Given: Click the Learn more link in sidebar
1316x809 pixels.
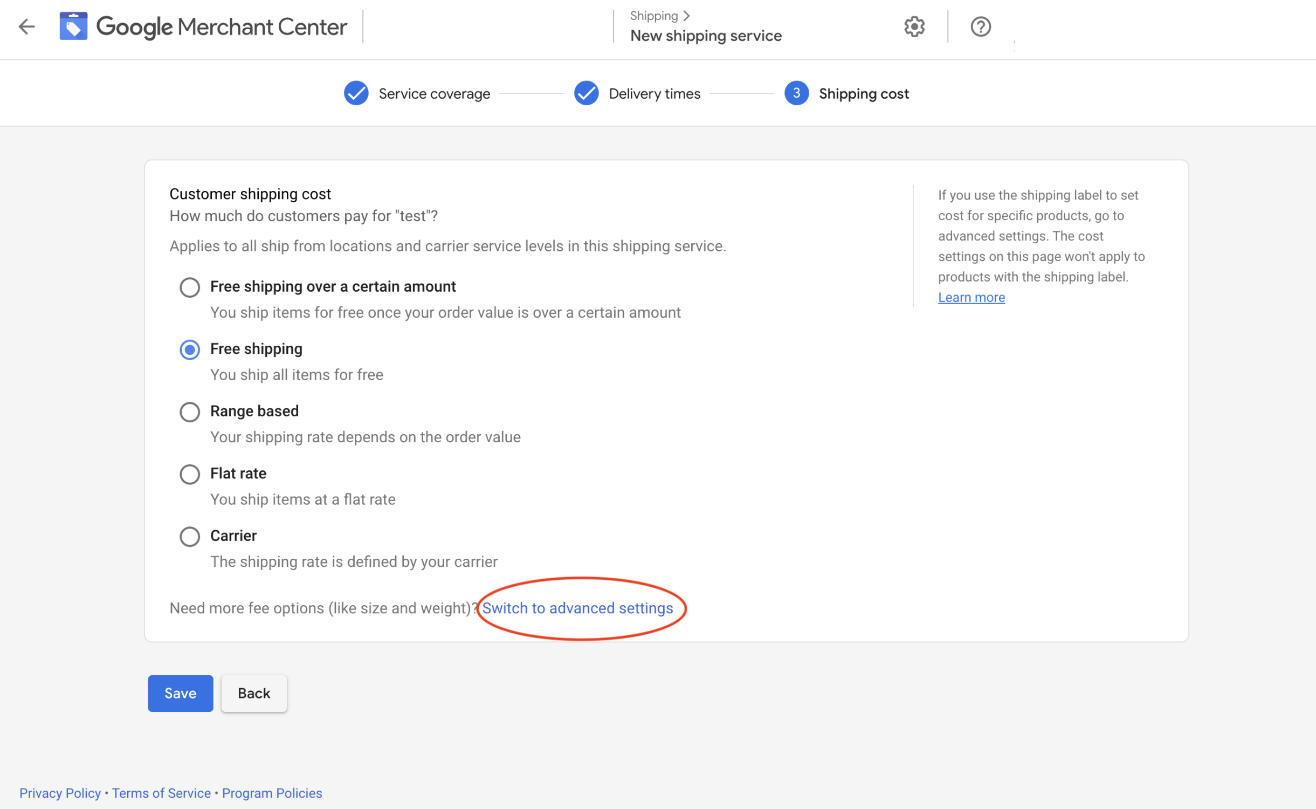Looking at the screenshot, I should 971,296.
